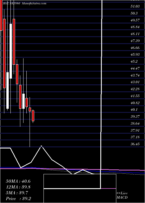This screenshot has height=203, width=145.
Task: Click the 45.2 price axis label
Action: click(x=134, y=61)
